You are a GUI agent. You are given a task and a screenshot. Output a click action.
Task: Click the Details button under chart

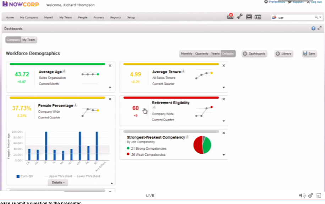pyautogui.click(x=58, y=182)
